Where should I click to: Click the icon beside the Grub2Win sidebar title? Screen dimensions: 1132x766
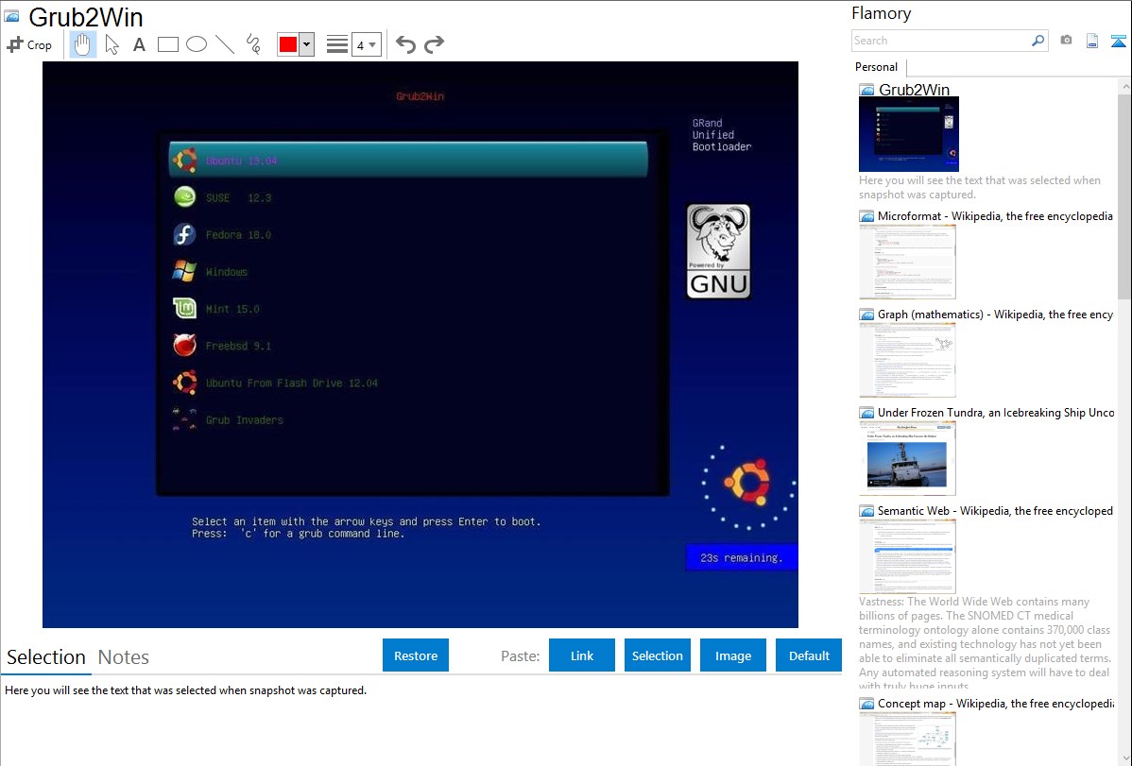click(x=866, y=91)
